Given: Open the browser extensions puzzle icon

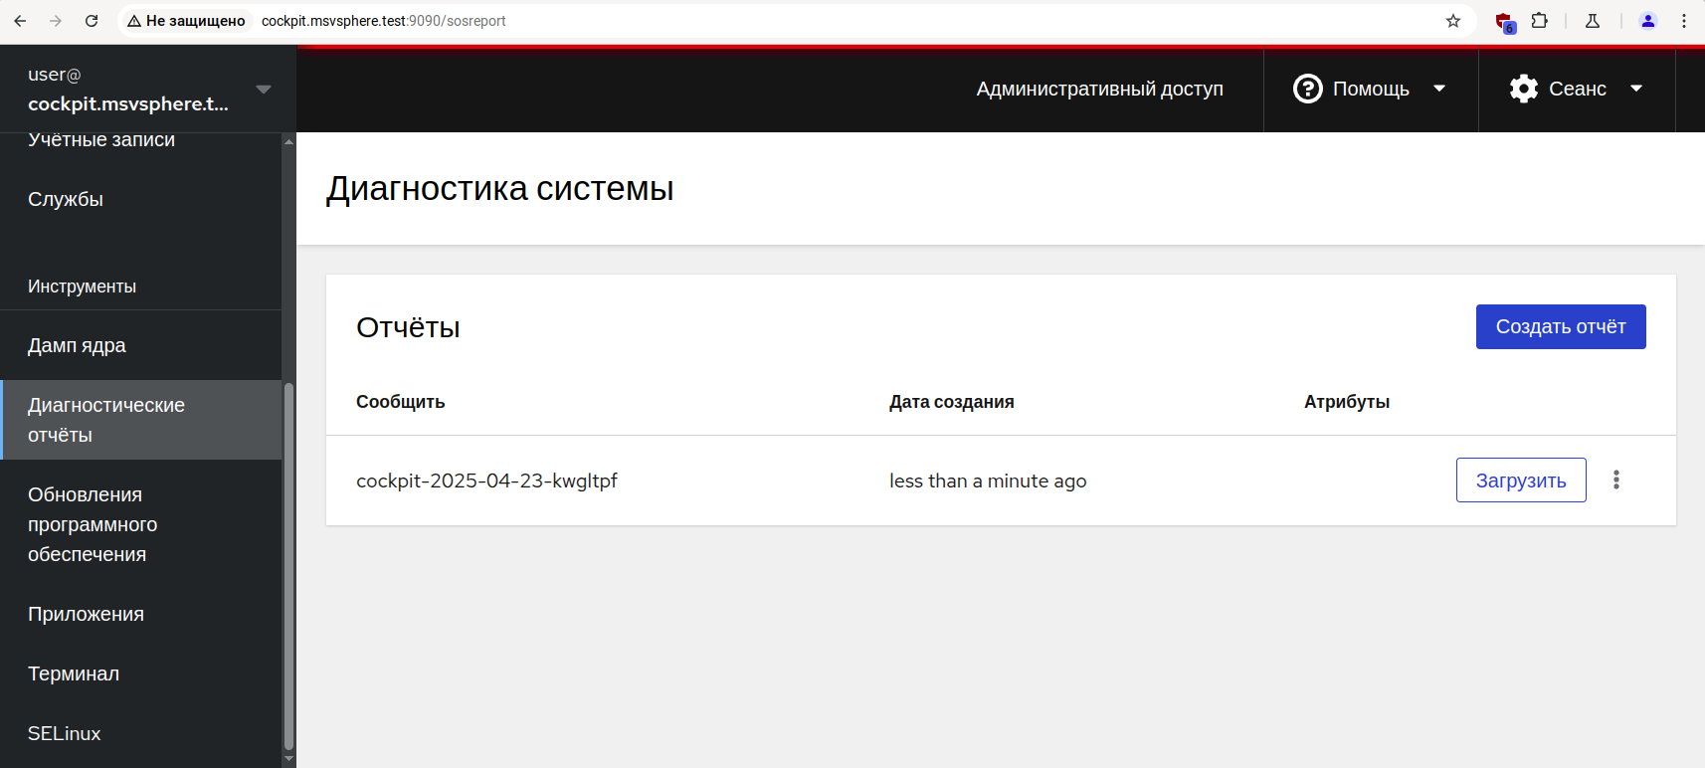Looking at the screenshot, I should pos(1540,21).
